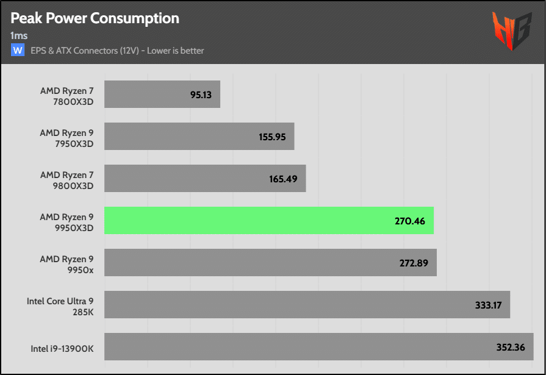Click the 333.17 value label
This screenshot has width=546, height=375.
pyautogui.click(x=488, y=305)
